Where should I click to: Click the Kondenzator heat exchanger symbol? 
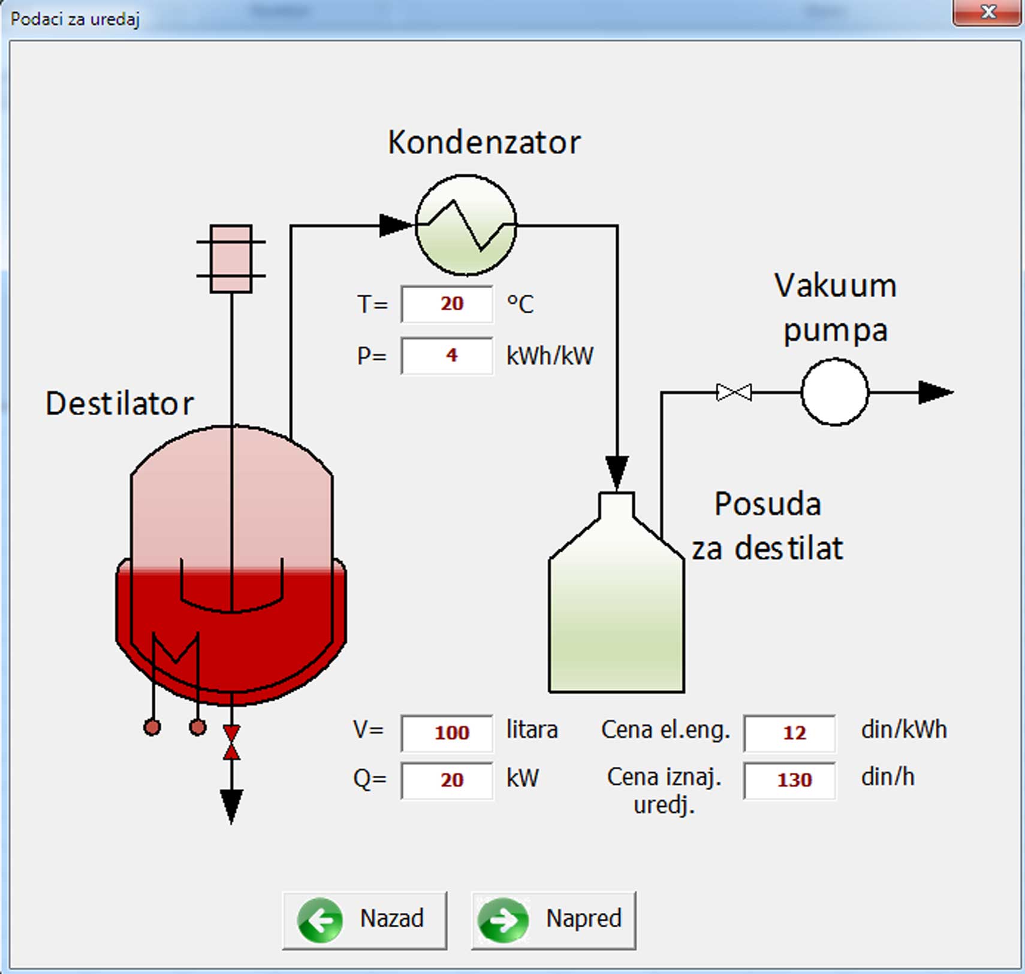click(x=466, y=225)
